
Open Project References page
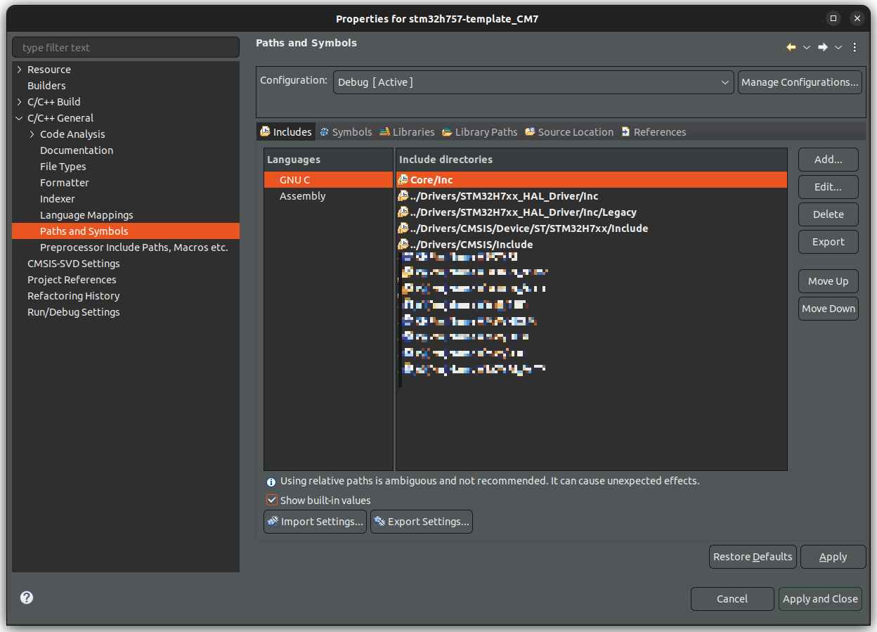coord(72,280)
